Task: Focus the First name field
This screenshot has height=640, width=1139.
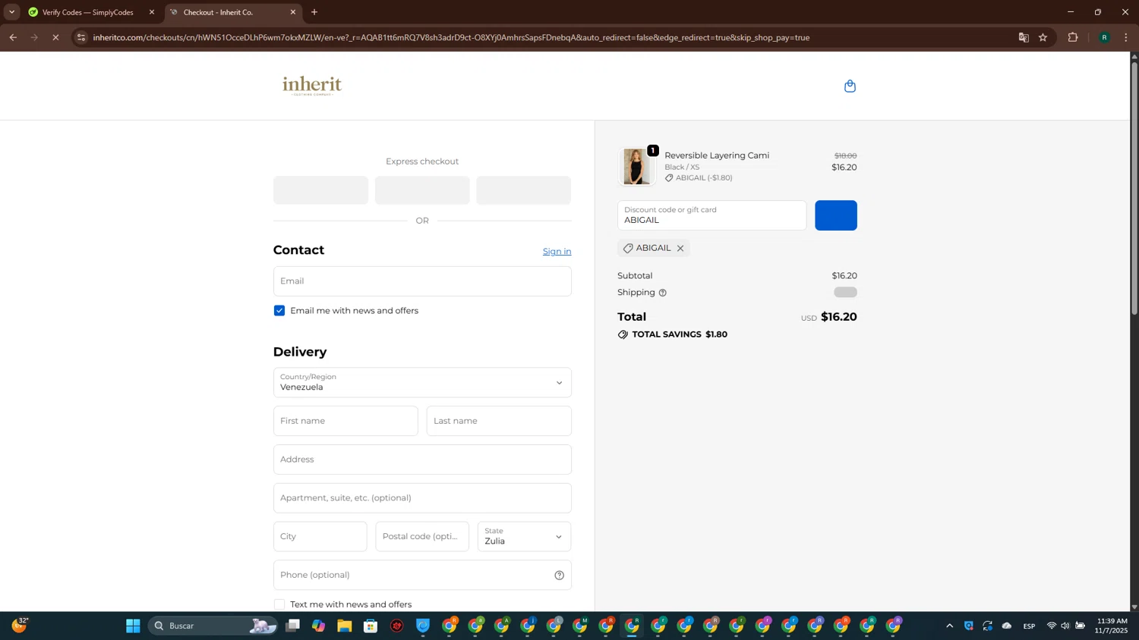Action: coord(345,421)
